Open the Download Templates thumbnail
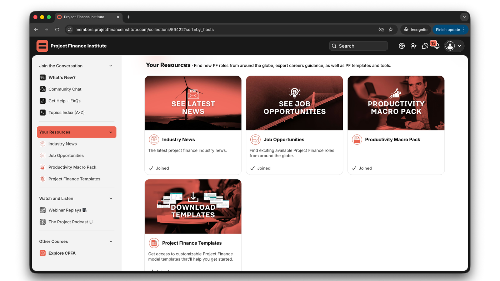 click(193, 206)
